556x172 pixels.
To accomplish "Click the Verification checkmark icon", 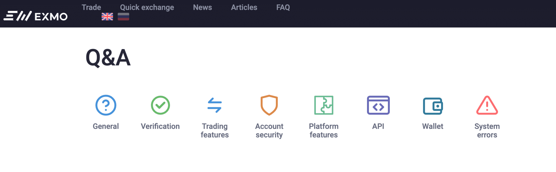I will point(160,105).
